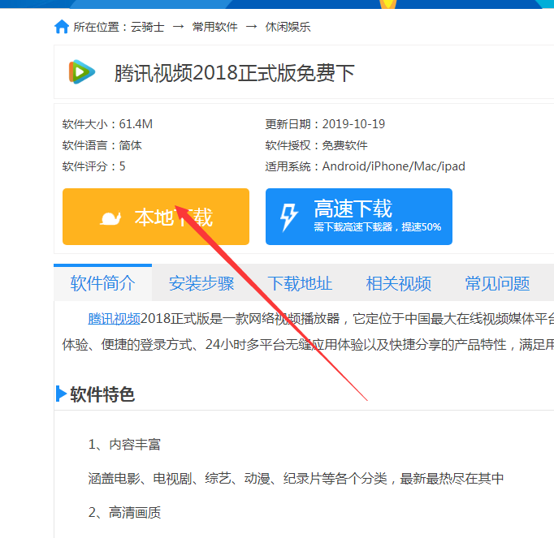
Task: Click the snail icon on 本地下载
Action: point(110,218)
